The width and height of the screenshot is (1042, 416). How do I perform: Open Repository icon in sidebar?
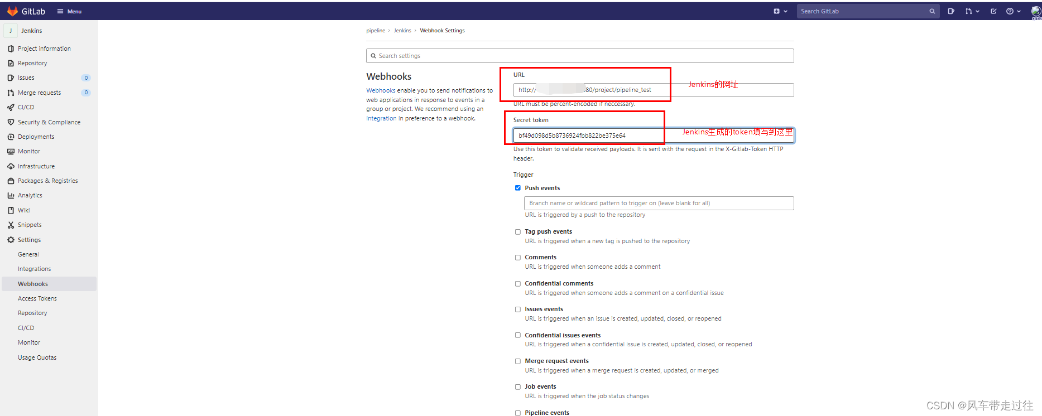tap(11, 63)
